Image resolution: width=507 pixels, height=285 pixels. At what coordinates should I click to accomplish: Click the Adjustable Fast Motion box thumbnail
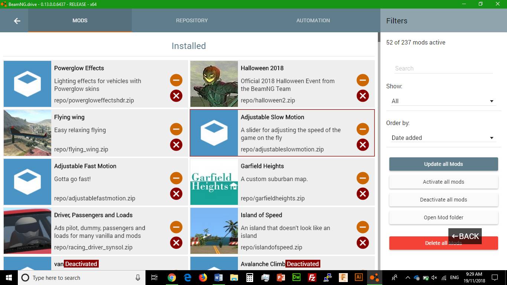[27, 182]
